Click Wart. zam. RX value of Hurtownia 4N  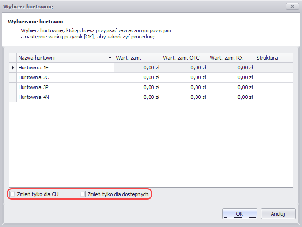point(231,97)
